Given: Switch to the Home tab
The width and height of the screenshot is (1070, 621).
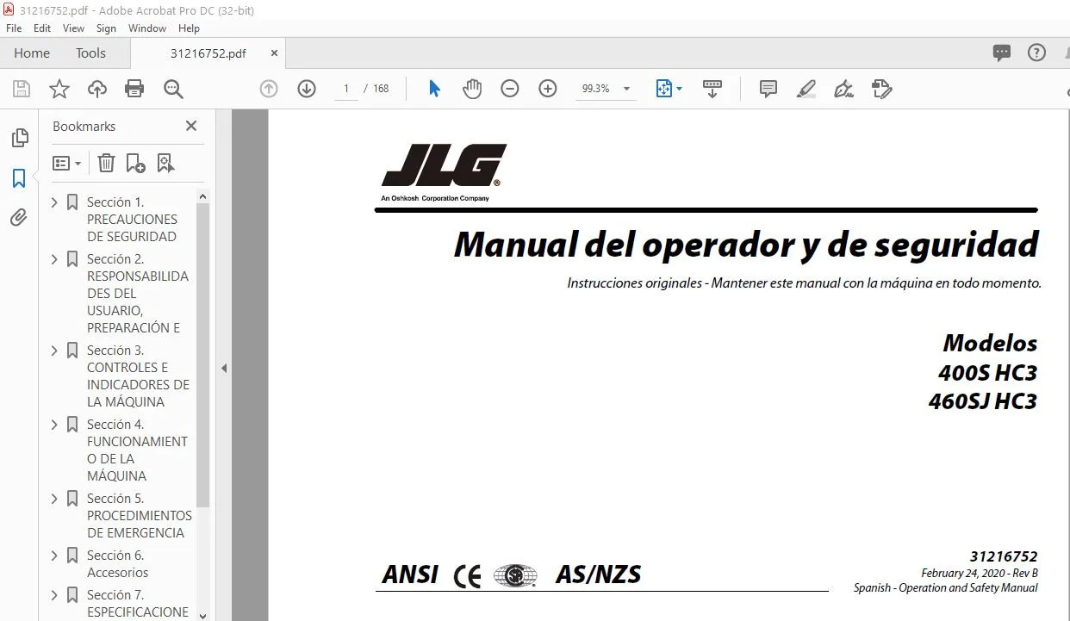Looking at the screenshot, I should (x=32, y=53).
